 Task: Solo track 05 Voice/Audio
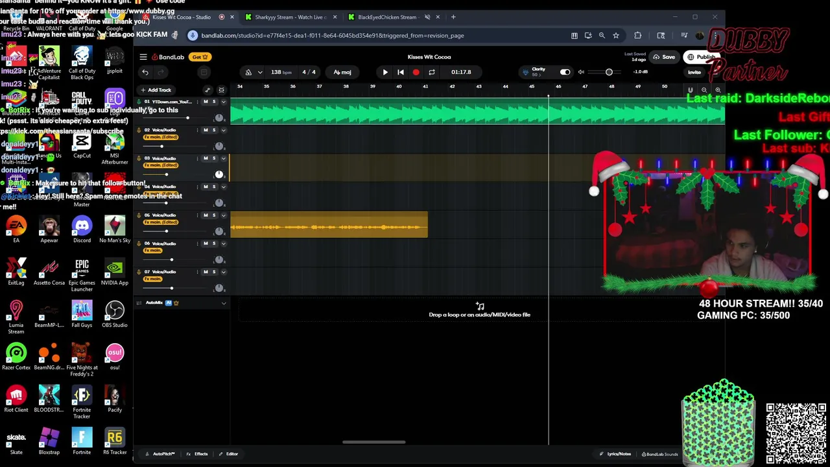(214, 215)
